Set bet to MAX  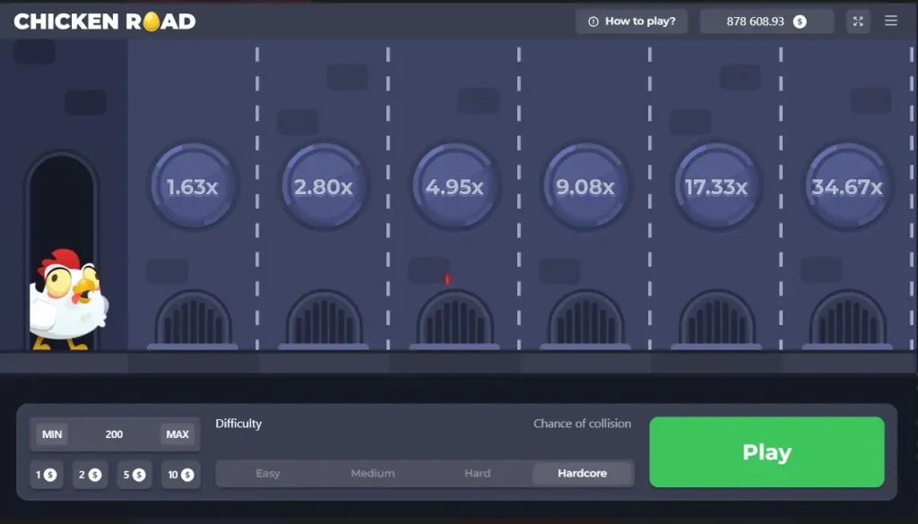(x=178, y=434)
